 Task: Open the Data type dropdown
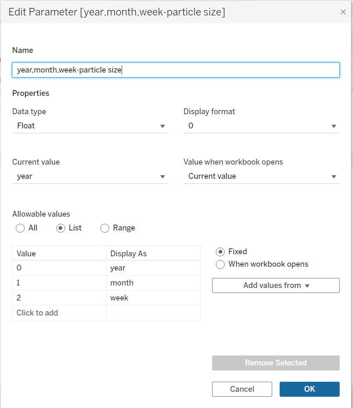tap(90, 125)
